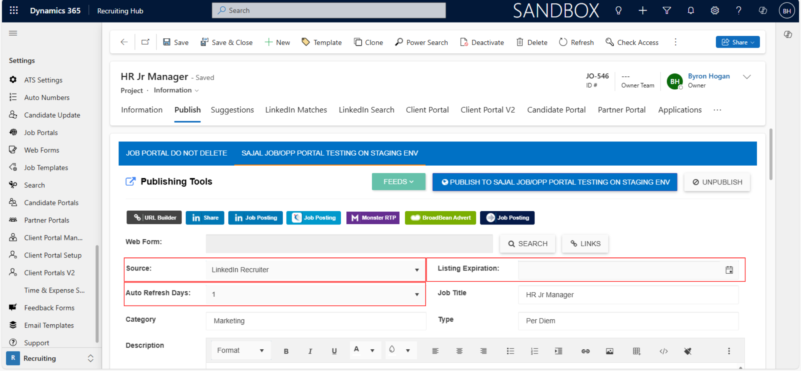Expand the record header chevron

747,77
